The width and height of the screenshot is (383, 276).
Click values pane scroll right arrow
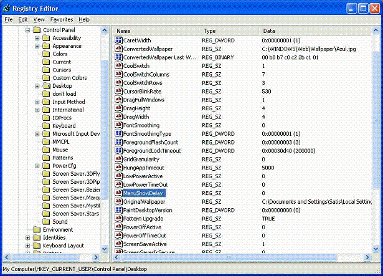(x=367, y=257)
